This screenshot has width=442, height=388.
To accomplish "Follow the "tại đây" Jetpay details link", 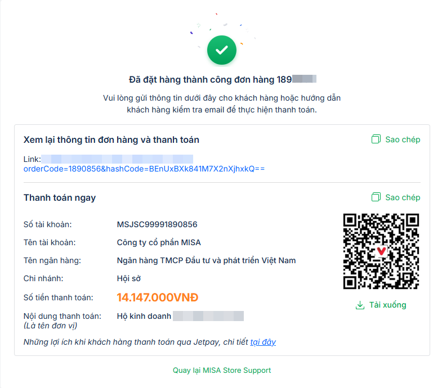I will coord(263,342).
